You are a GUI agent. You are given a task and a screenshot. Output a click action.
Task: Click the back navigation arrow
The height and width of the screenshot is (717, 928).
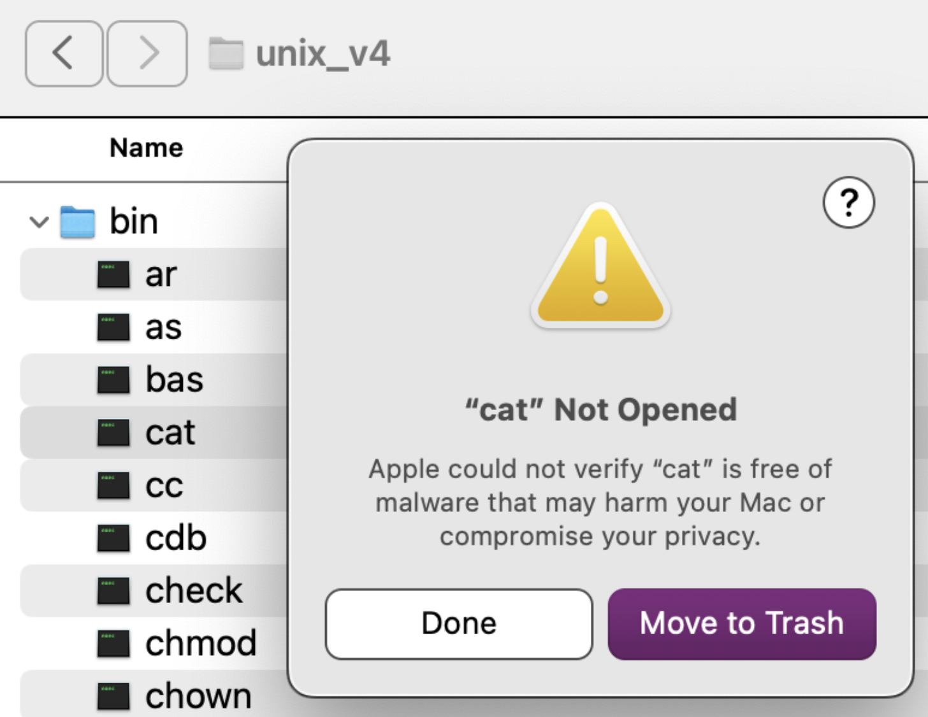coord(63,53)
